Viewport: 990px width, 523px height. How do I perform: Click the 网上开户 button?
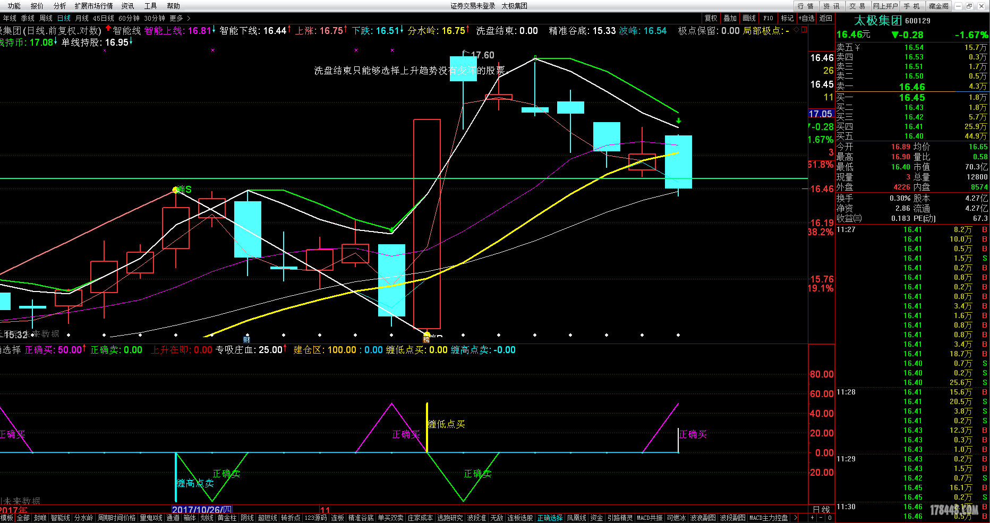(x=885, y=6)
